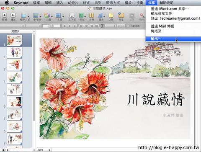Choose 顯示共享文件 menu item
Screen dimensions: 201x152
click(173, 13)
